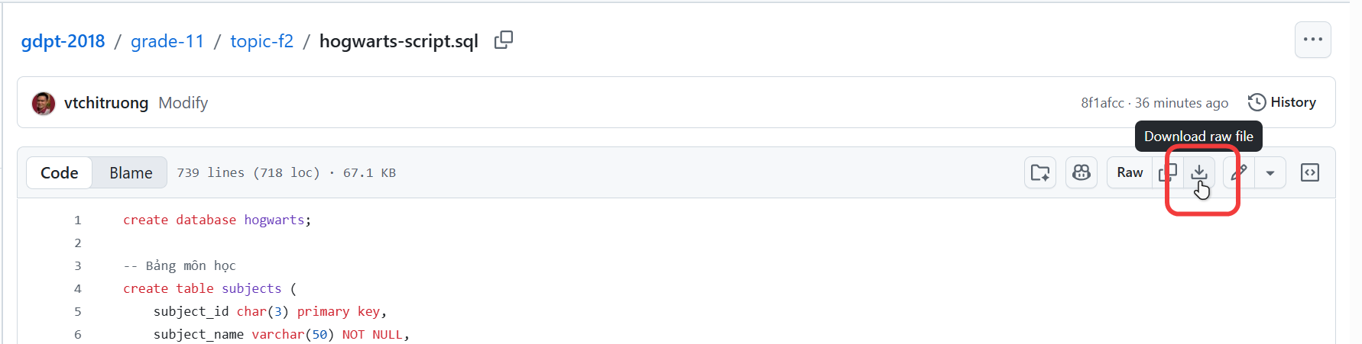Open the symbols panel icon
The image size is (1362, 344).
(1310, 172)
